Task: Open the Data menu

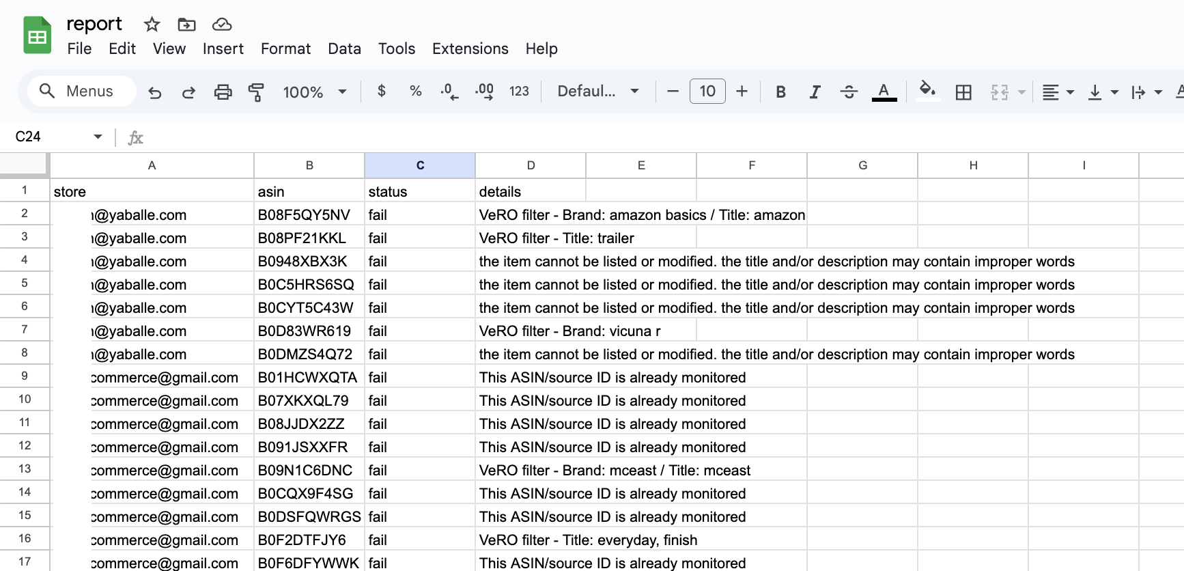Action: coord(344,48)
